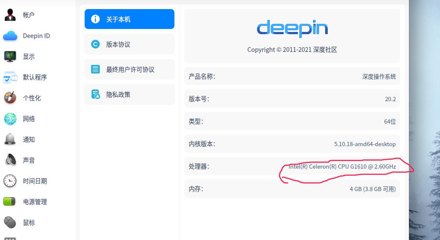Open the 时间日期 clock icon
Screen dimensions: 440x240
coord(10,181)
